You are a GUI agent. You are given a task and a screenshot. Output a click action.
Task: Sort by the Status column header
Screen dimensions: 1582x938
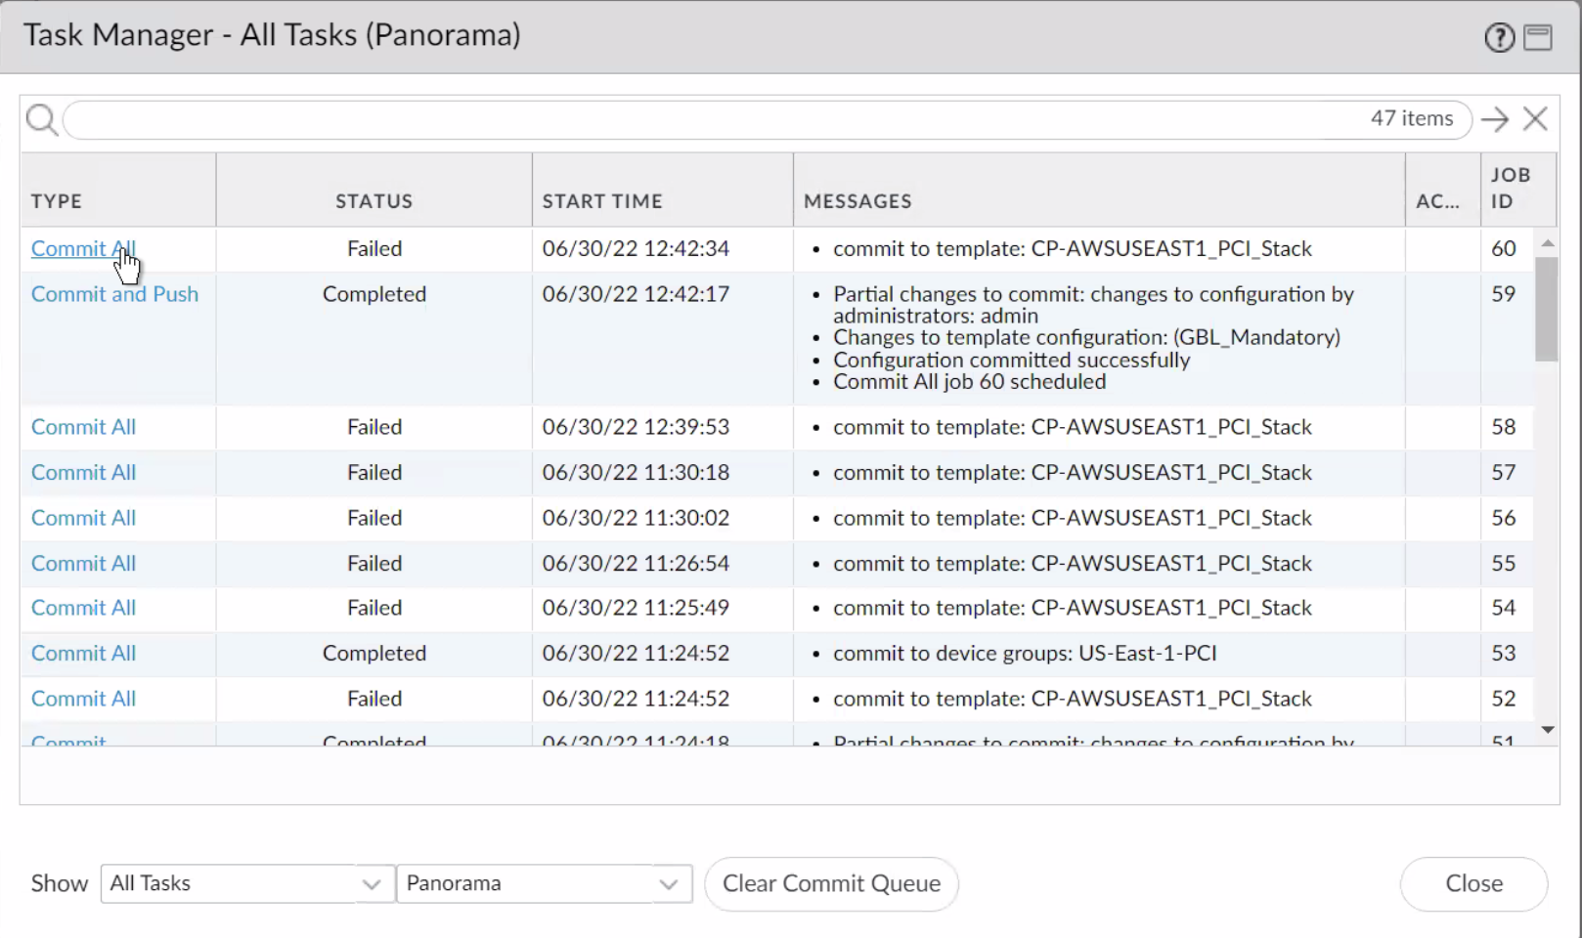pos(374,201)
